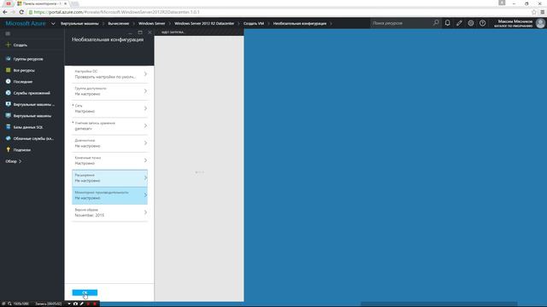Select Все ресурсы in sidebar
Viewport: 547px width, 307px height.
point(24,70)
